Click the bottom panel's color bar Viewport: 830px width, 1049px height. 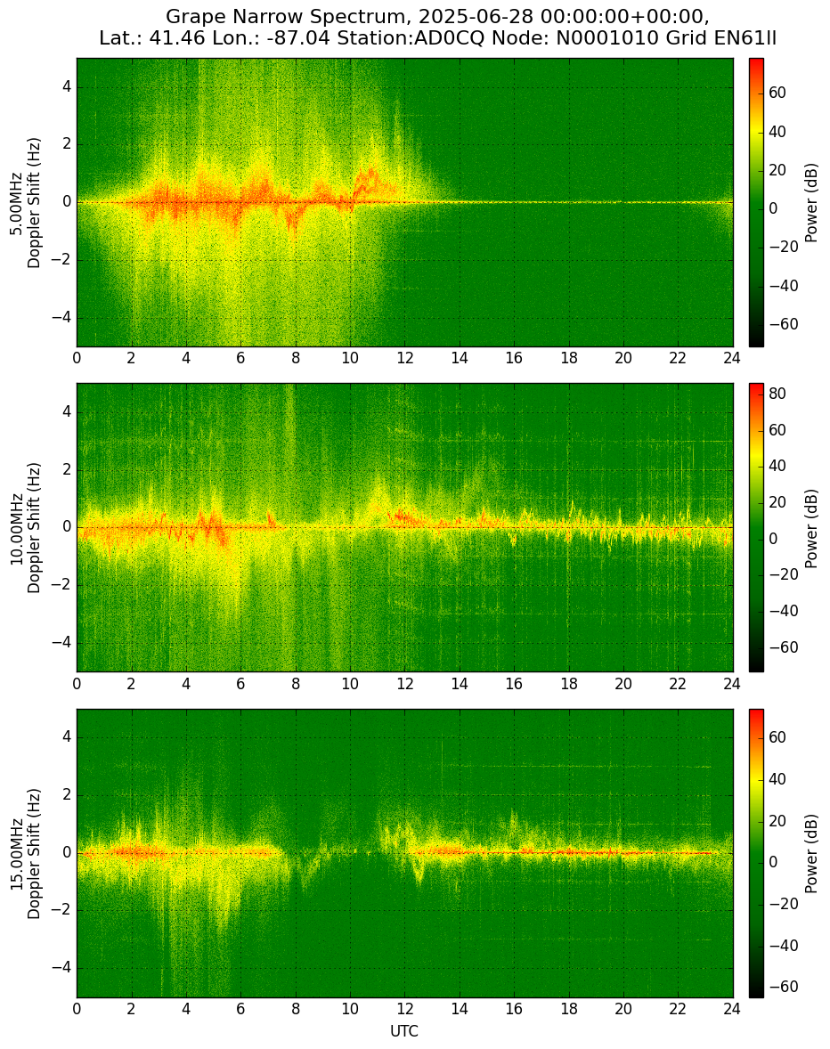756,854
